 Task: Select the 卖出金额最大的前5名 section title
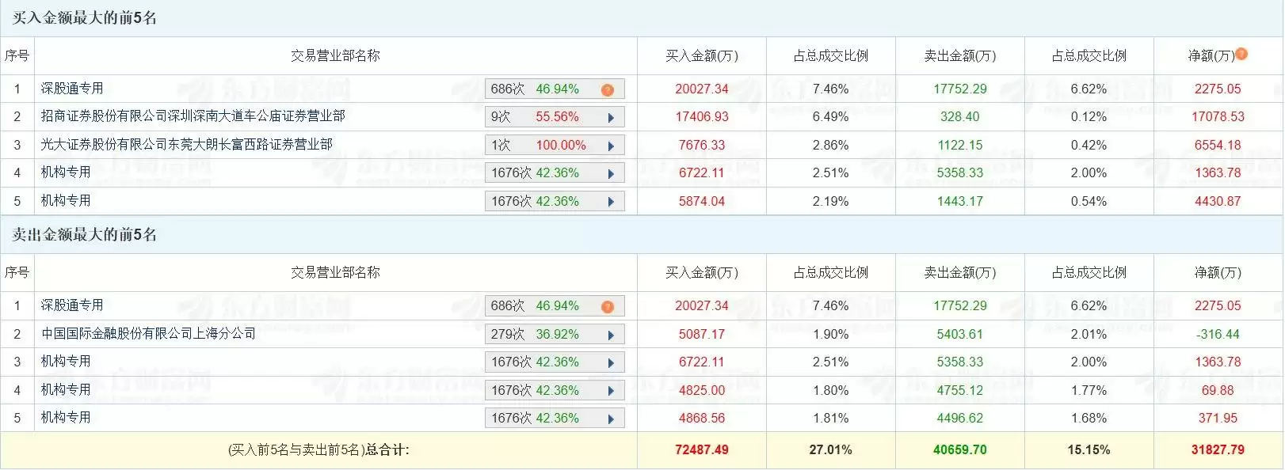coord(84,235)
